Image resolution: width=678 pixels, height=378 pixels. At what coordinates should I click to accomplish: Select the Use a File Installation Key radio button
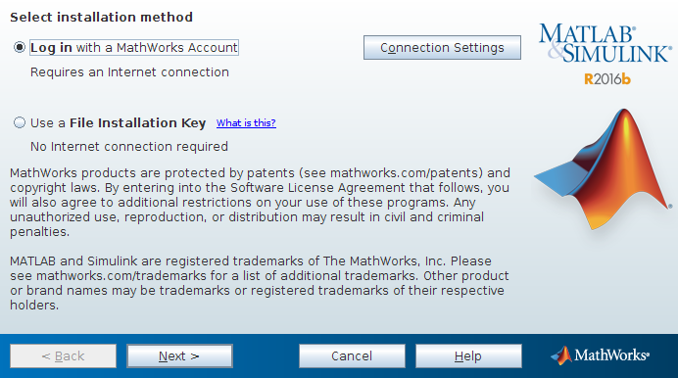pos(20,122)
